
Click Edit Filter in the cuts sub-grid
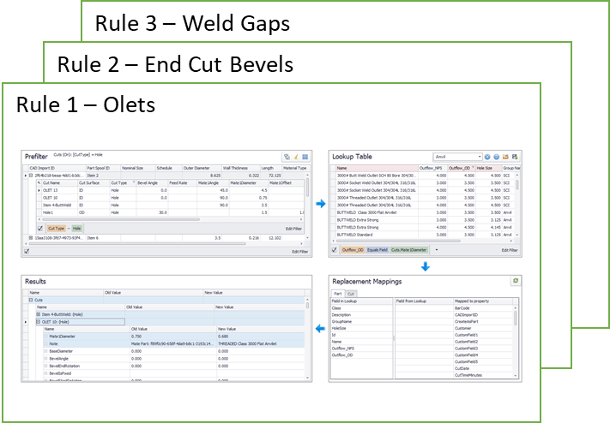[293, 229]
